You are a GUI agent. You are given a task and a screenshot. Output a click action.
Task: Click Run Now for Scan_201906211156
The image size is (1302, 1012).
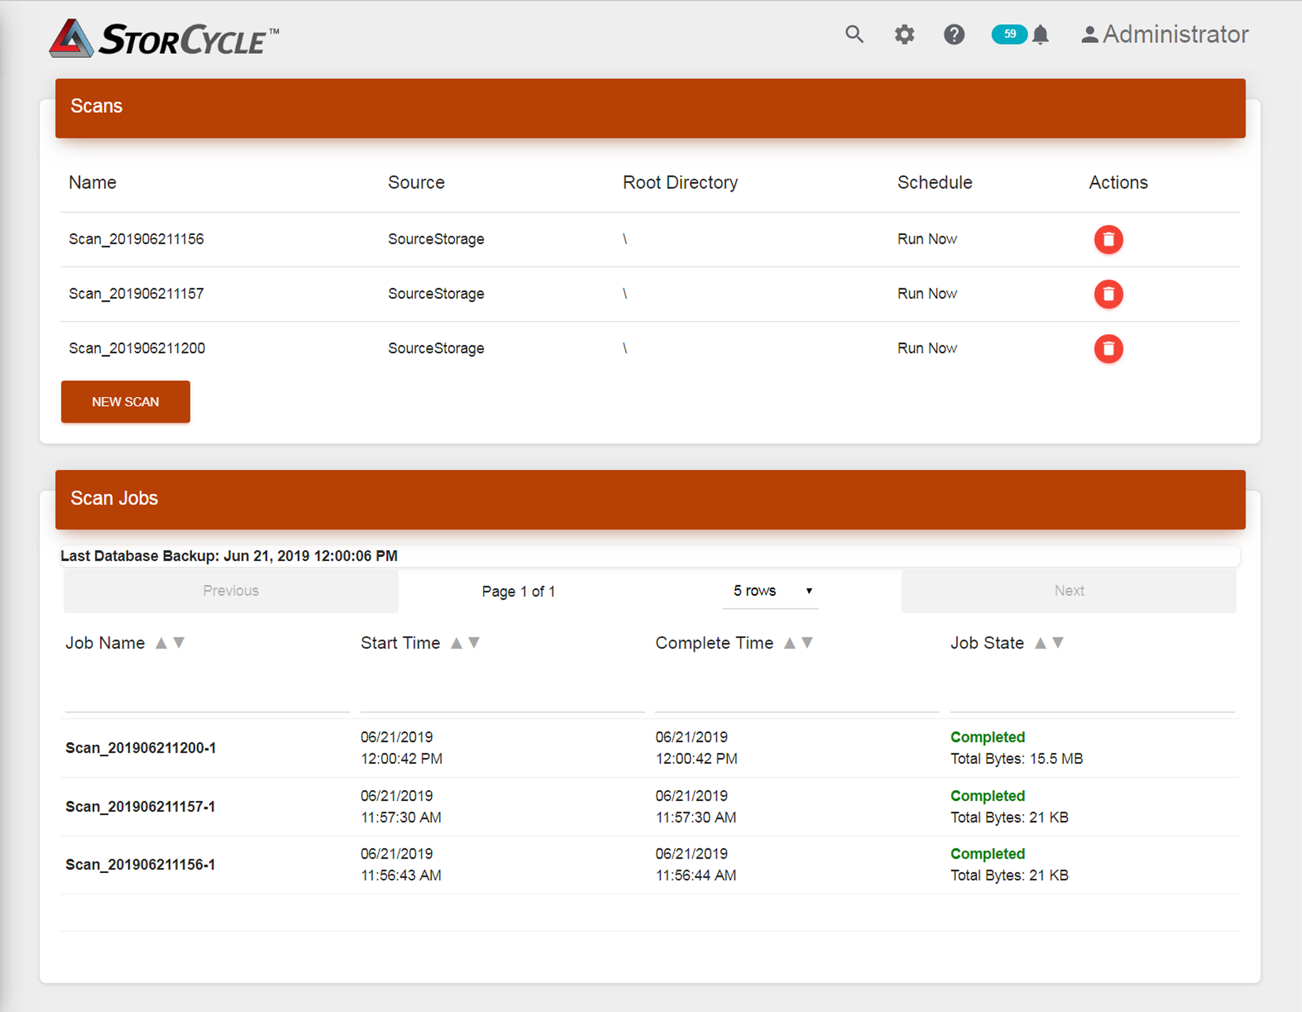pyautogui.click(x=927, y=239)
